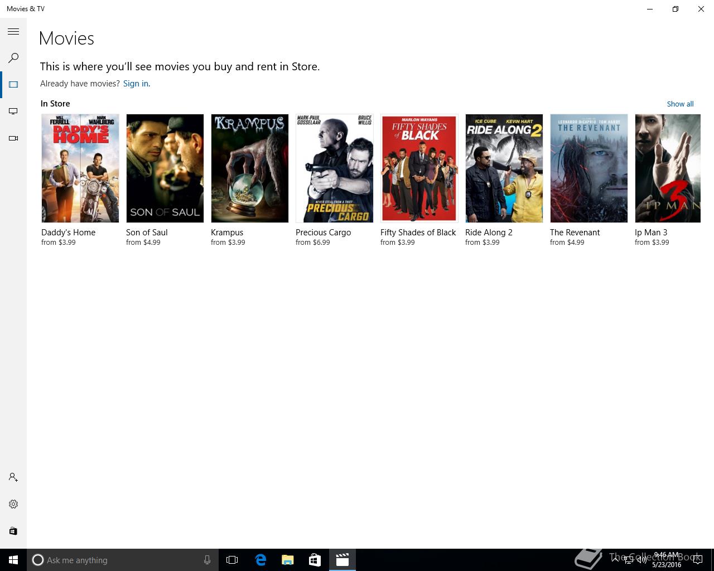Open the search icon in sidebar

13,58
